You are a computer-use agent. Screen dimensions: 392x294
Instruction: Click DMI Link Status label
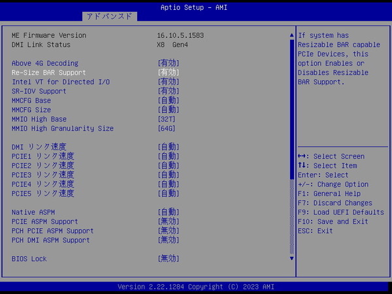(41, 44)
